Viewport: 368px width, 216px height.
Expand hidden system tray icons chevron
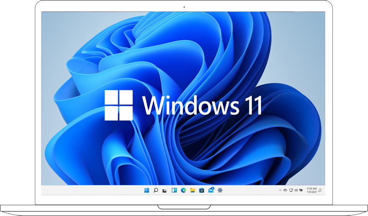(280, 190)
